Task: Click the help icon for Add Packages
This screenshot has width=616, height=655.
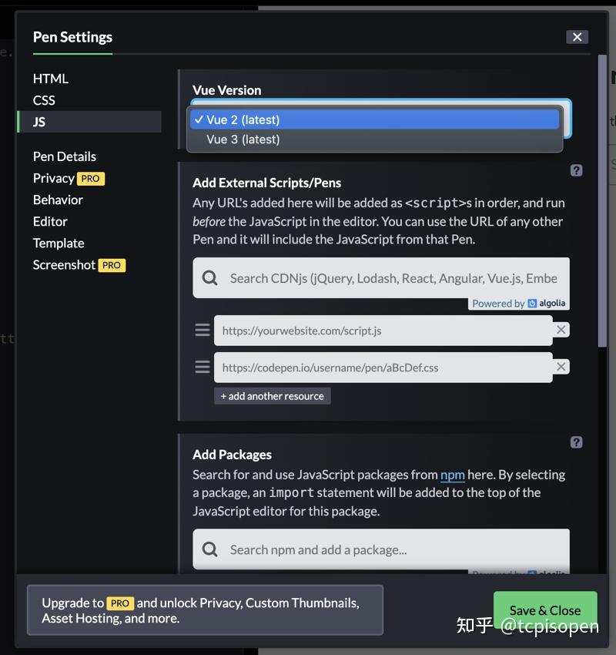Action: [576, 442]
